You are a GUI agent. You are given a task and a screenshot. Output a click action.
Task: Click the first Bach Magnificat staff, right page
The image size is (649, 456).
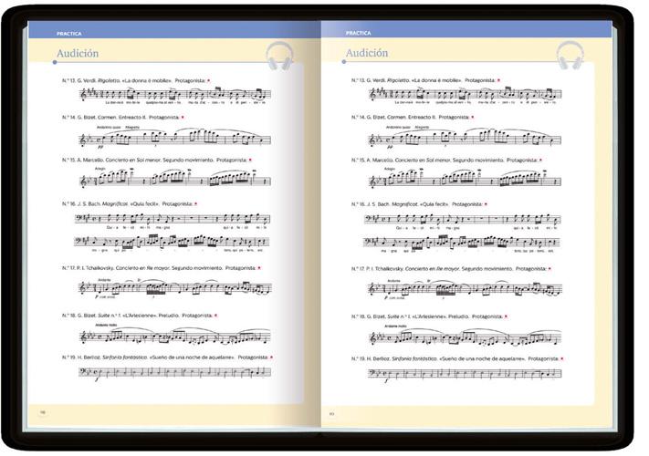point(463,221)
